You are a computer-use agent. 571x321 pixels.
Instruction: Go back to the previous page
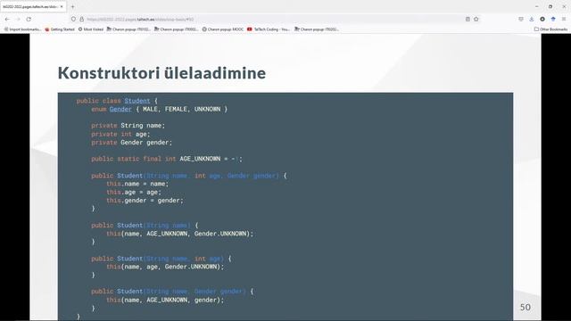(x=8, y=20)
